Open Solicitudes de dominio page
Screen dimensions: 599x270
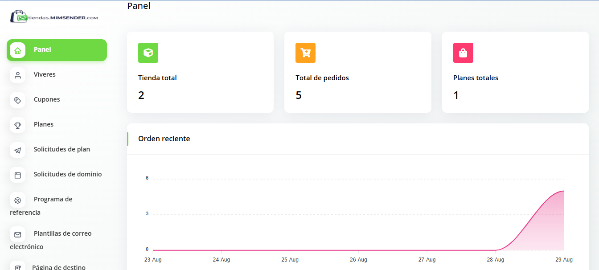[68, 174]
